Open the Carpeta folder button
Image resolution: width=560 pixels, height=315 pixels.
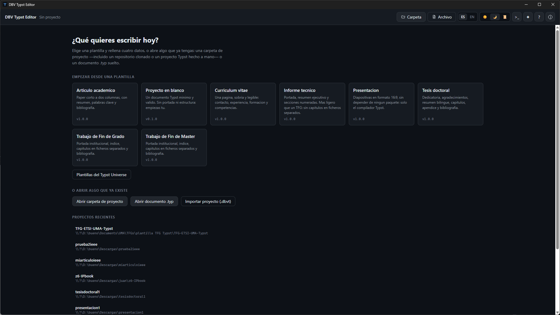pos(411,17)
